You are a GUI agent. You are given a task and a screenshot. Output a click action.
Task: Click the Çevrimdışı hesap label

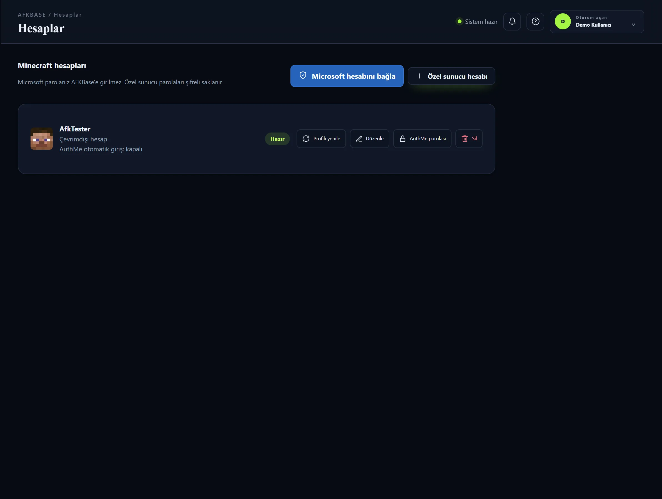(x=83, y=139)
